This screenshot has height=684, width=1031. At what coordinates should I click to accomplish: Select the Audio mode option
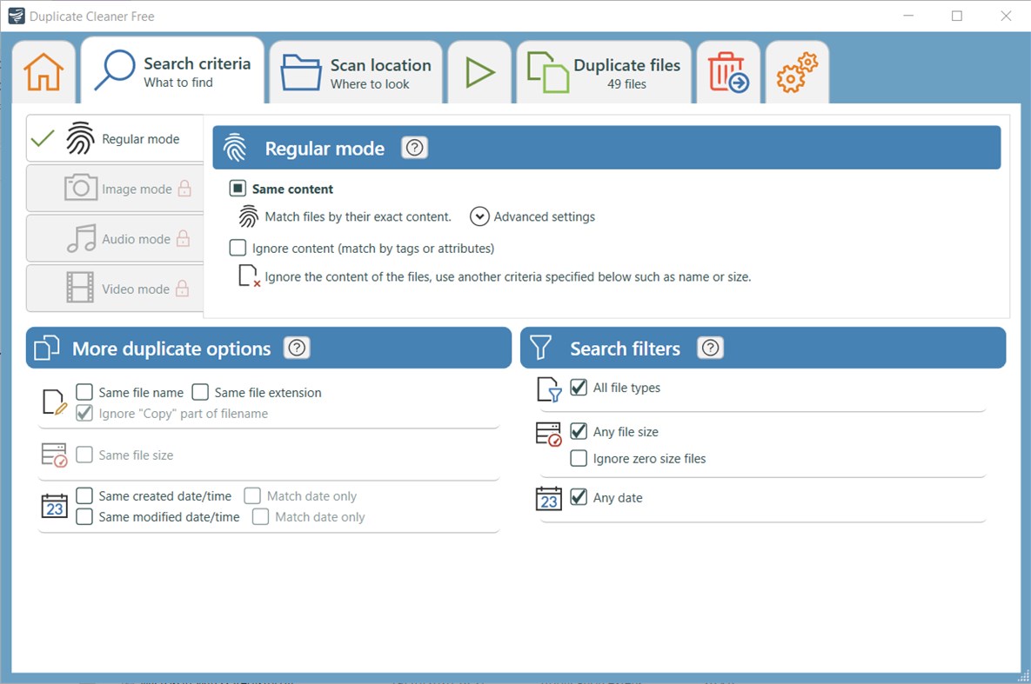[114, 238]
